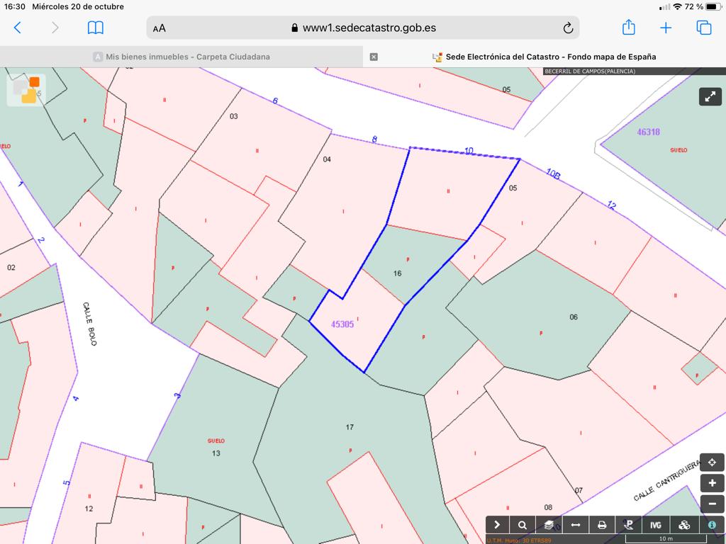Print the cadastral map

[602, 525]
